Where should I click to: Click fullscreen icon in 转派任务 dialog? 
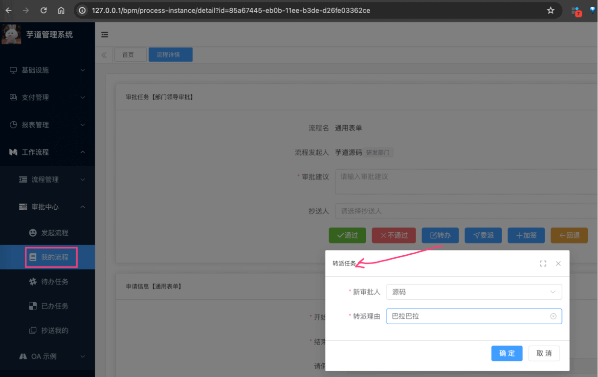coord(543,264)
